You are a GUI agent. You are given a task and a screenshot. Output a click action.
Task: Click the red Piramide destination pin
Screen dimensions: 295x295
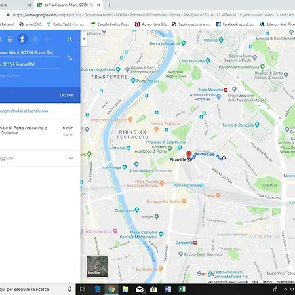tap(189, 154)
